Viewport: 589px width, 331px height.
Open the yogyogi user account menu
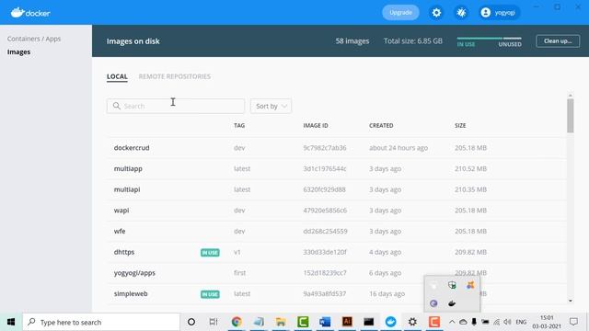point(499,13)
